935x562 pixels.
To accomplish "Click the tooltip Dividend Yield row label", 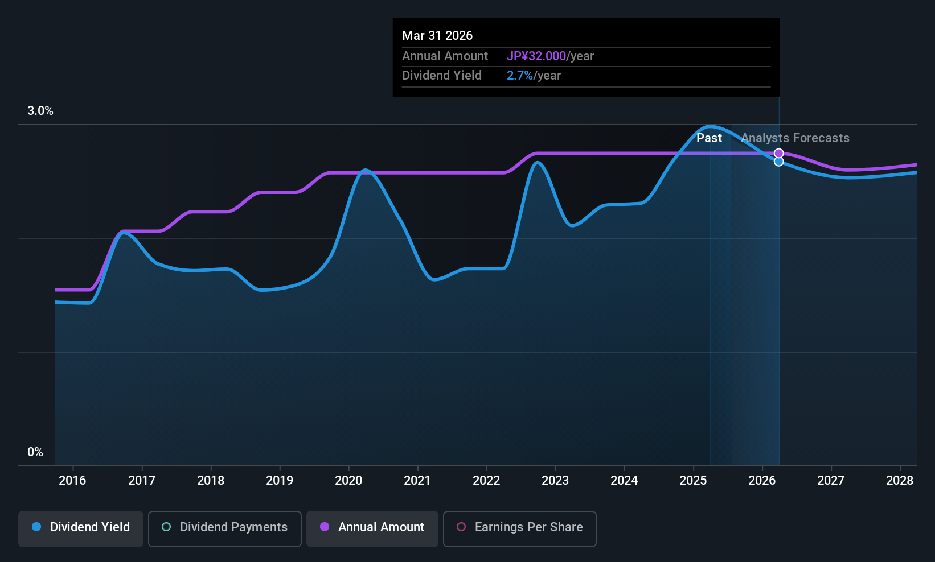I will pos(442,76).
